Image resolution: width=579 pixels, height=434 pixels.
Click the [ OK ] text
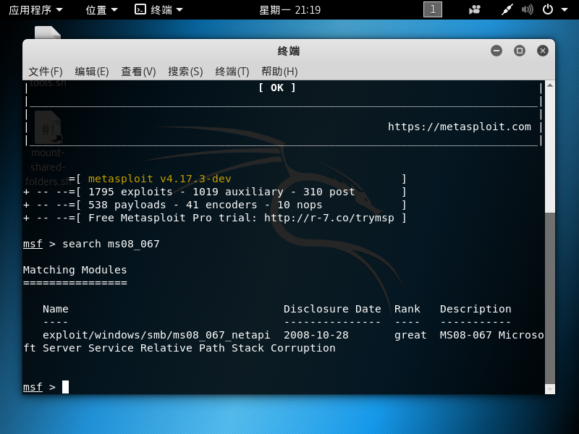pyautogui.click(x=277, y=88)
